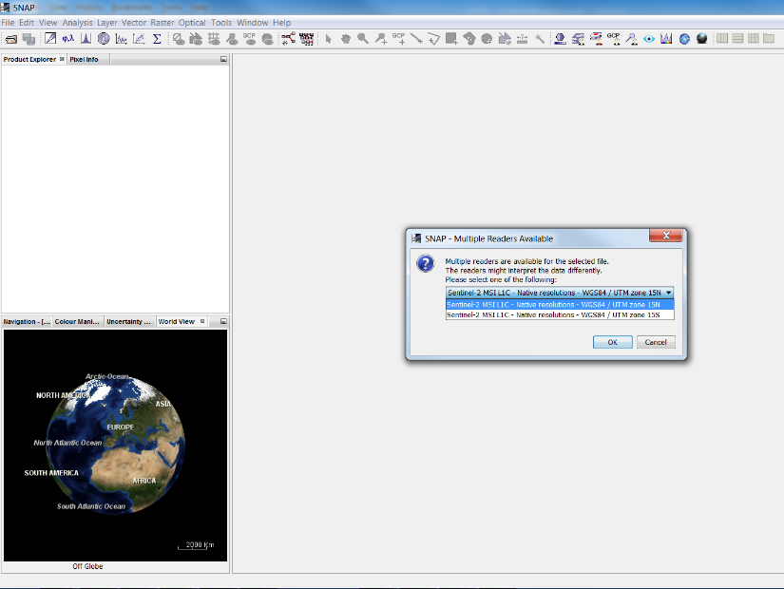
Task: Open the Raster menu
Action: tap(162, 23)
